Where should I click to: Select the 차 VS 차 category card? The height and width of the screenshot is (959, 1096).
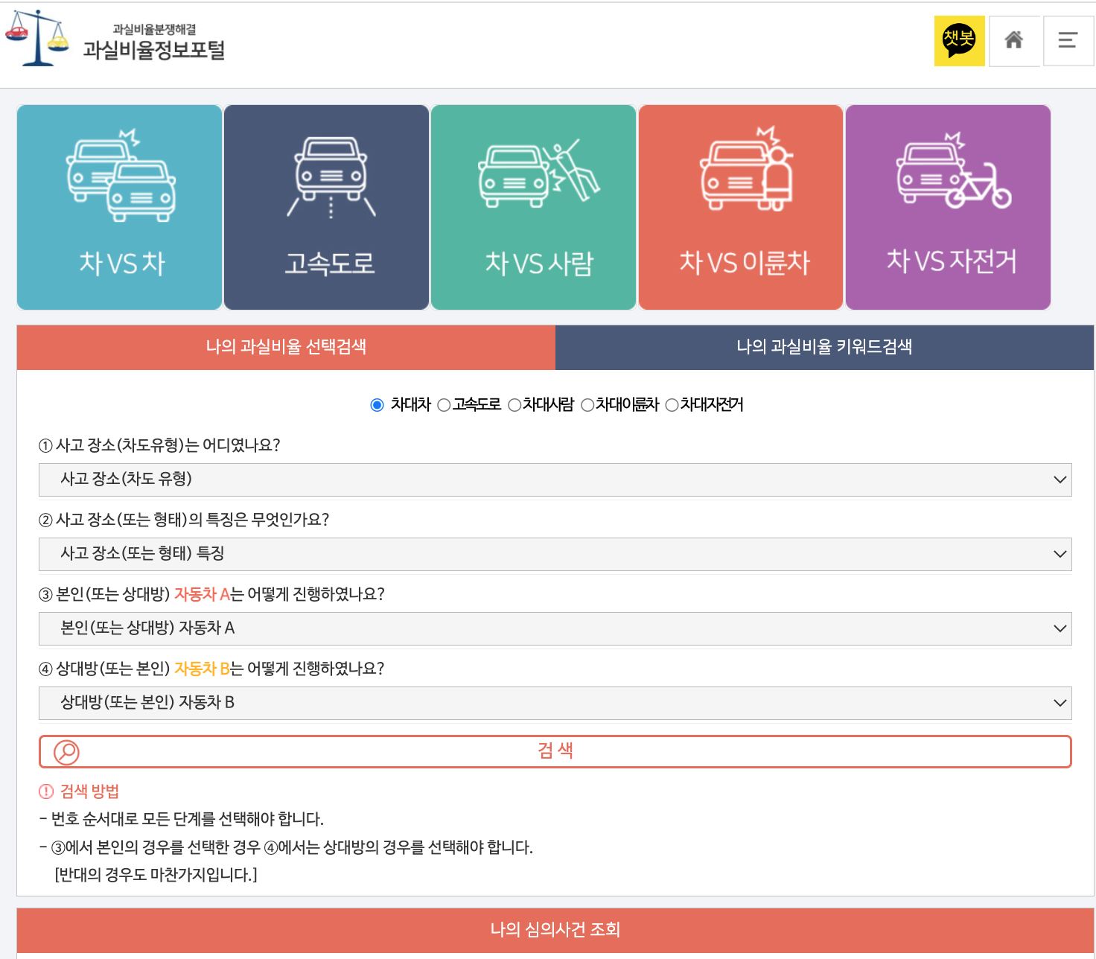pos(119,207)
